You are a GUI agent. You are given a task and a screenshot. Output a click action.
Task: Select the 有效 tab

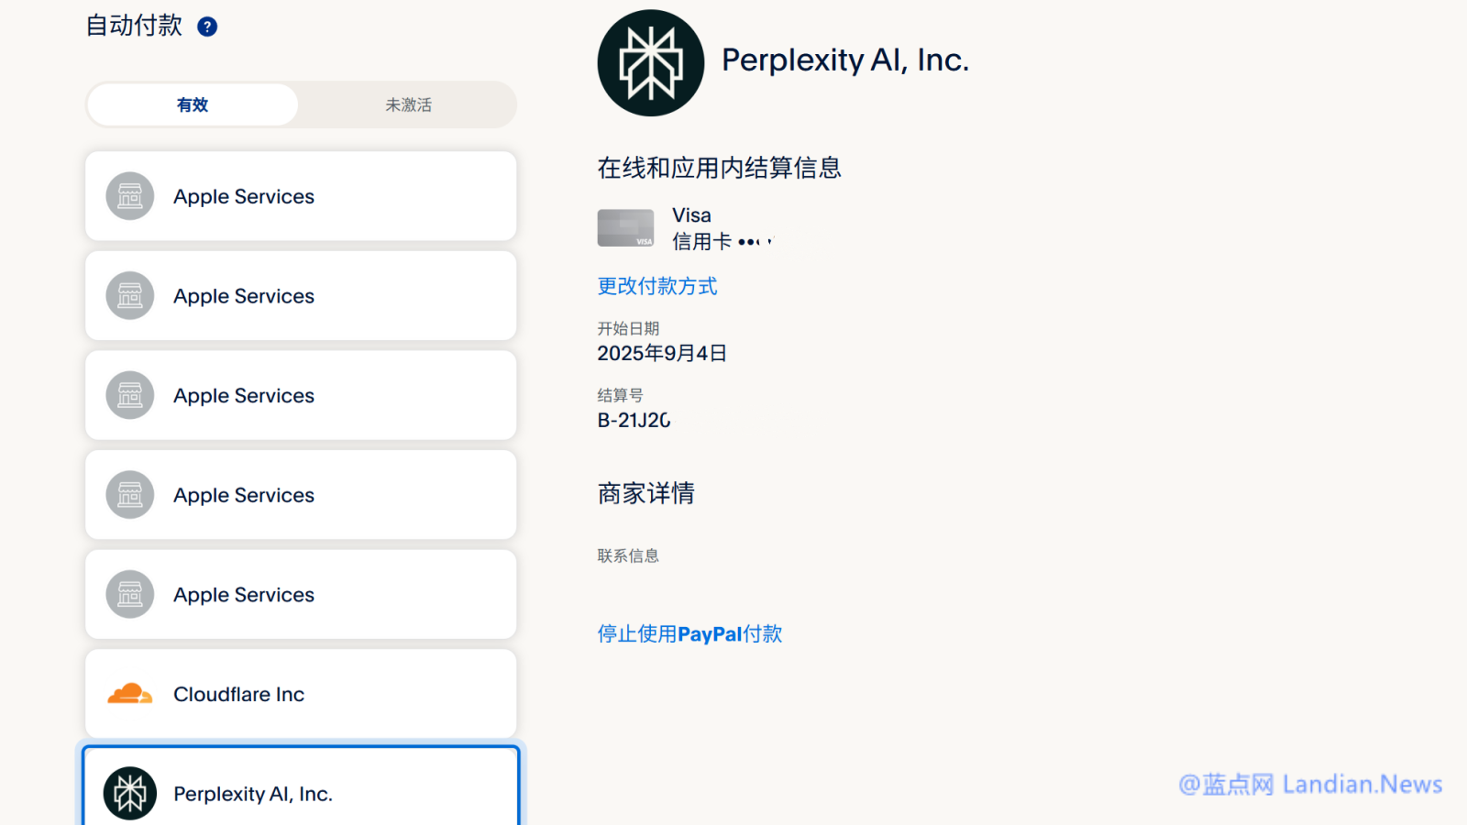pos(193,104)
